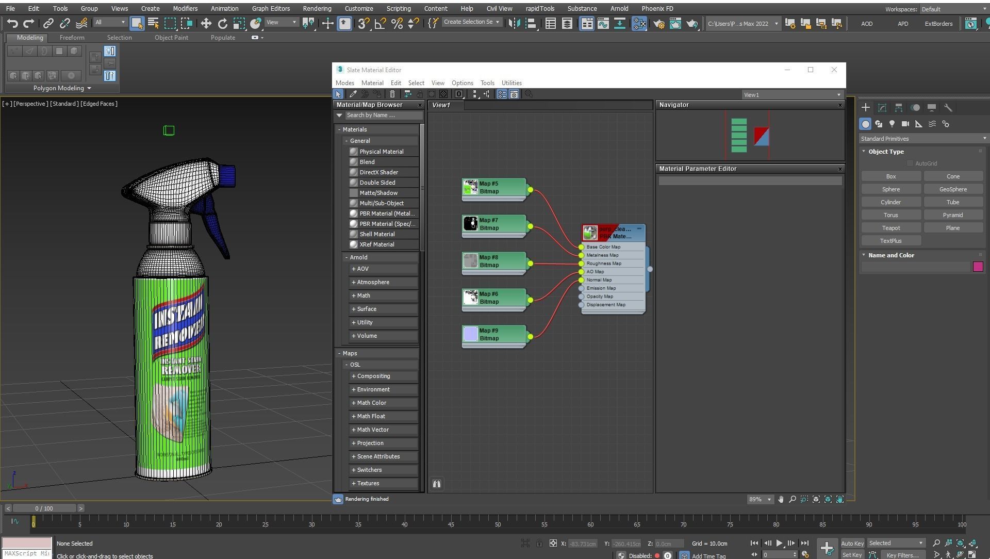Open the Modify command panel tab
Viewport: 990px width, 559px height.
pos(882,108)
